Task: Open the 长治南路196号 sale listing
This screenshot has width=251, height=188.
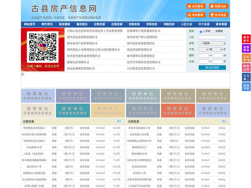Action: [x=34, y=147]
